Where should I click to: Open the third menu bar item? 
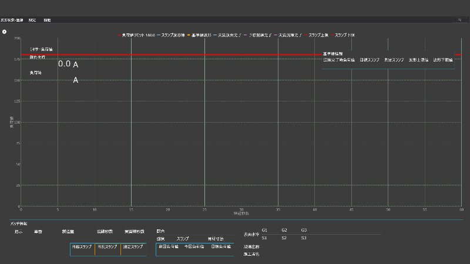47,20
